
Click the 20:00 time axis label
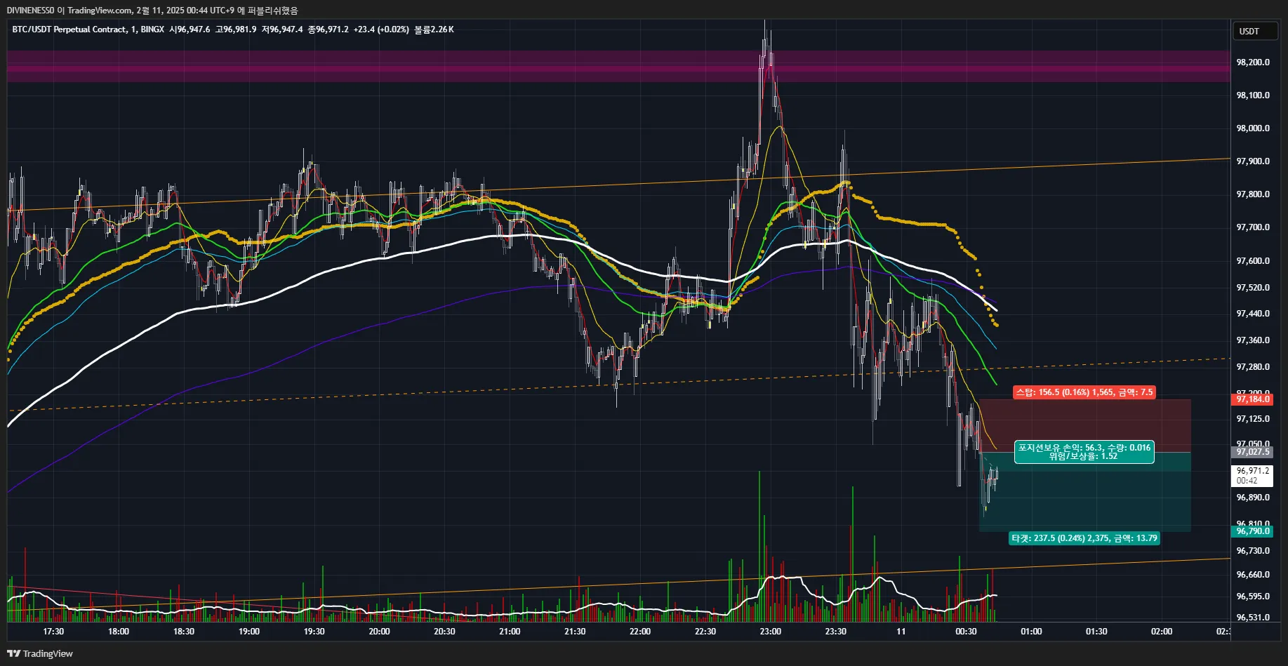380,632
